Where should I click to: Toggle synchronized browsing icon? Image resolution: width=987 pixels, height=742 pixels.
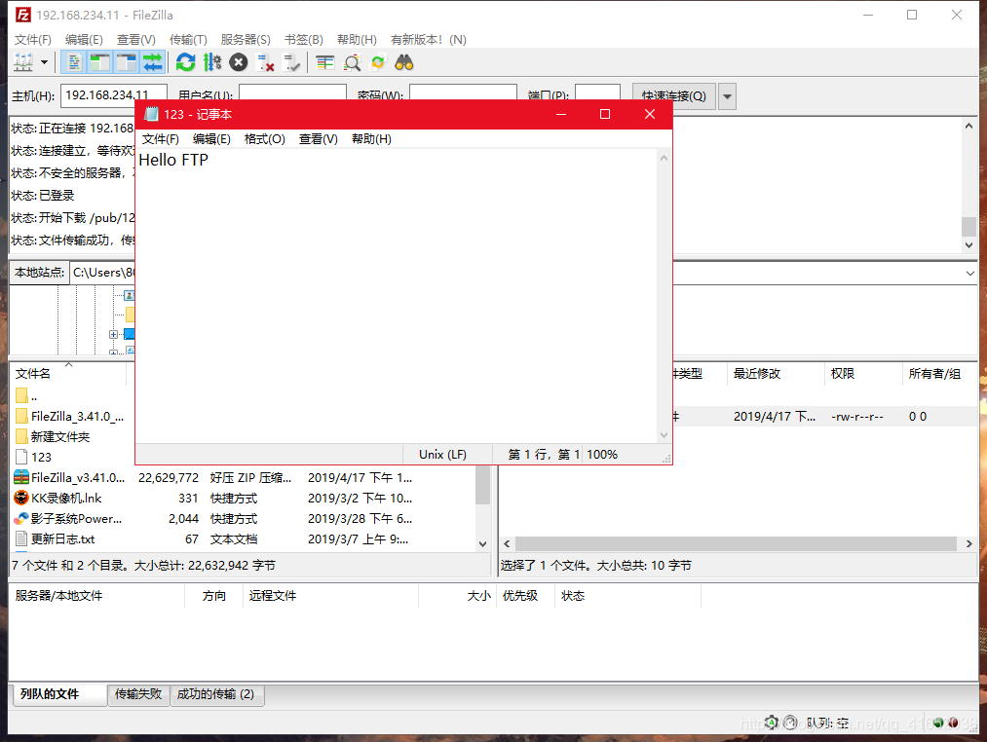[x=378, y=62]
